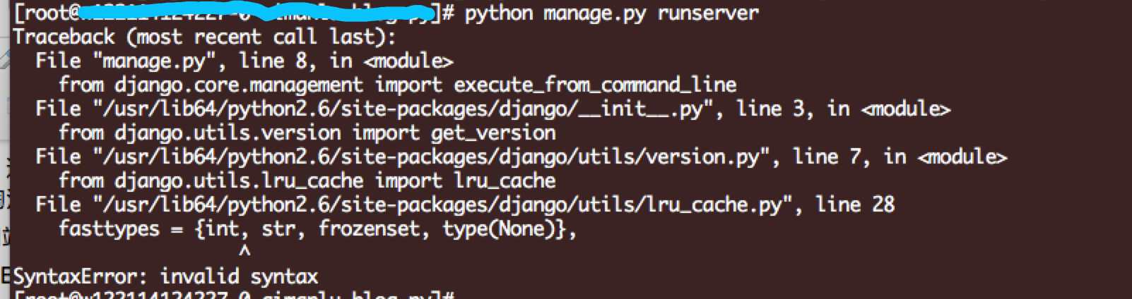Click the "python manage.py runserver" command text
This screenshot has height=299, width=1132.
tap(611, 13)
